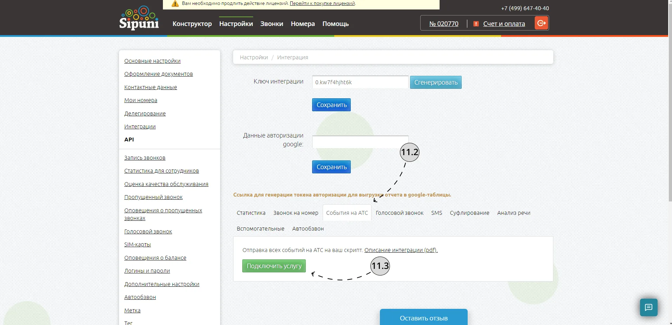Open Голосовой звонок in sidebar

pos(148,231)
